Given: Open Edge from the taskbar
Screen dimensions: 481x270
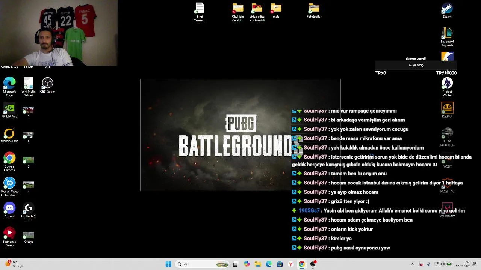Looking at the screenshot, I should click(269, 264).
